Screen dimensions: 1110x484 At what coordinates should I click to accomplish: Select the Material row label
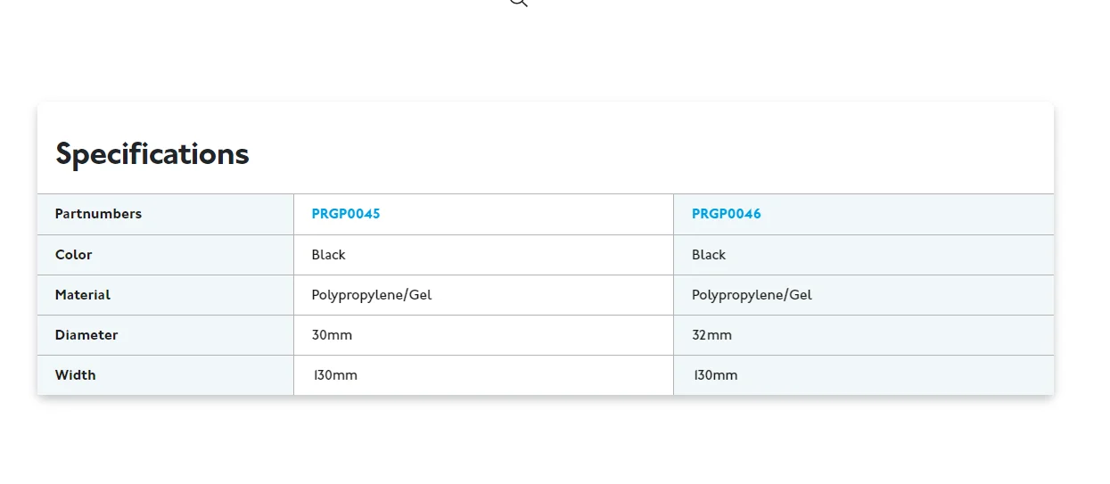(x=83, y=295)
